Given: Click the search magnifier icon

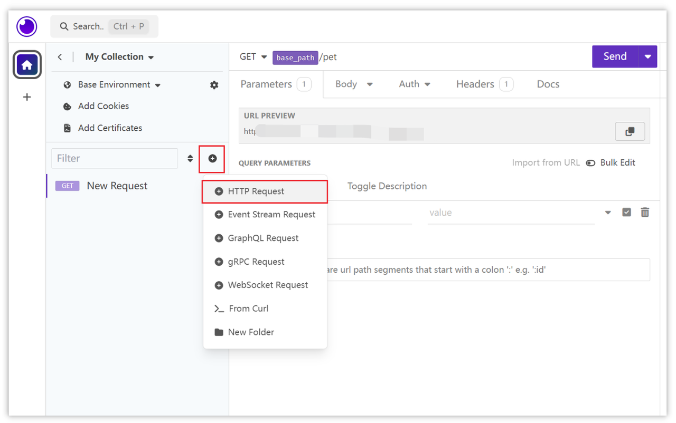Looking at the screenshot, I should 64,26.
